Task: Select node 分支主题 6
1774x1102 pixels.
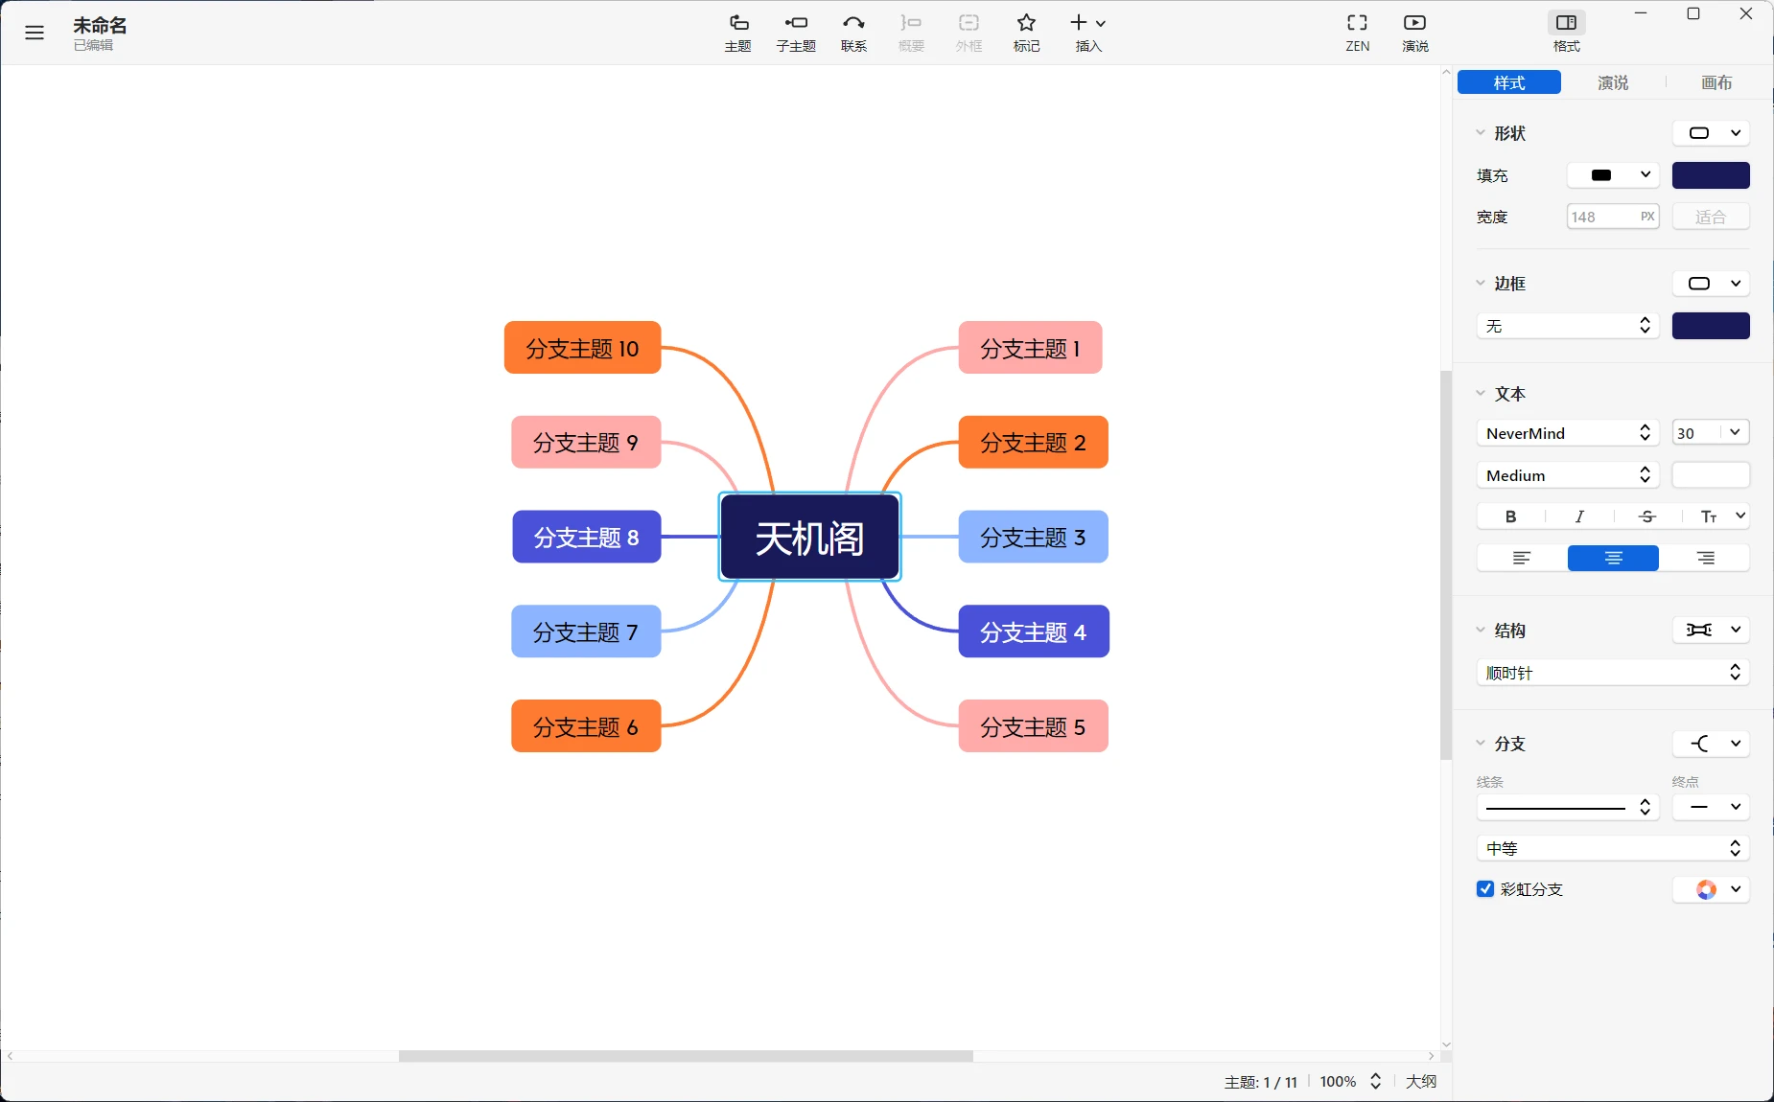Action: click(x=586, y=726)
